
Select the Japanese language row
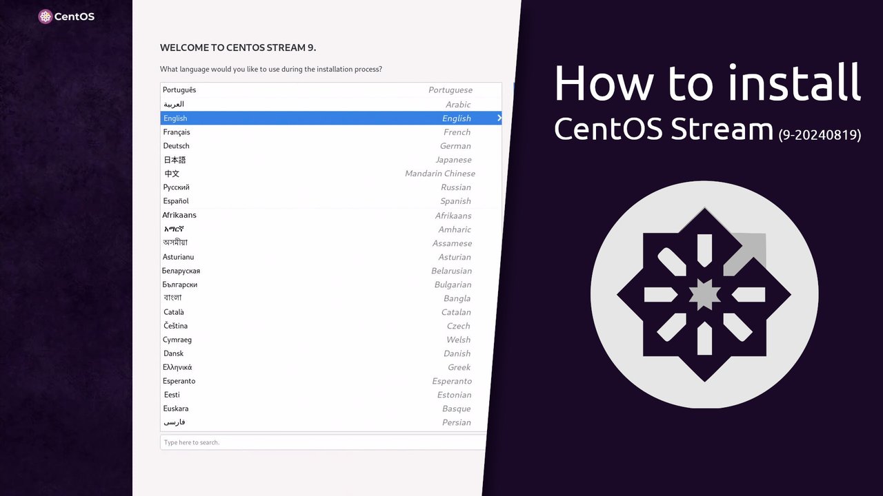[x=331, y=160]
